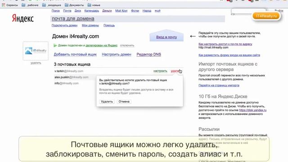Open the _входящие bookmarks folder
This screenshot has width=288, height=162.
52,5
